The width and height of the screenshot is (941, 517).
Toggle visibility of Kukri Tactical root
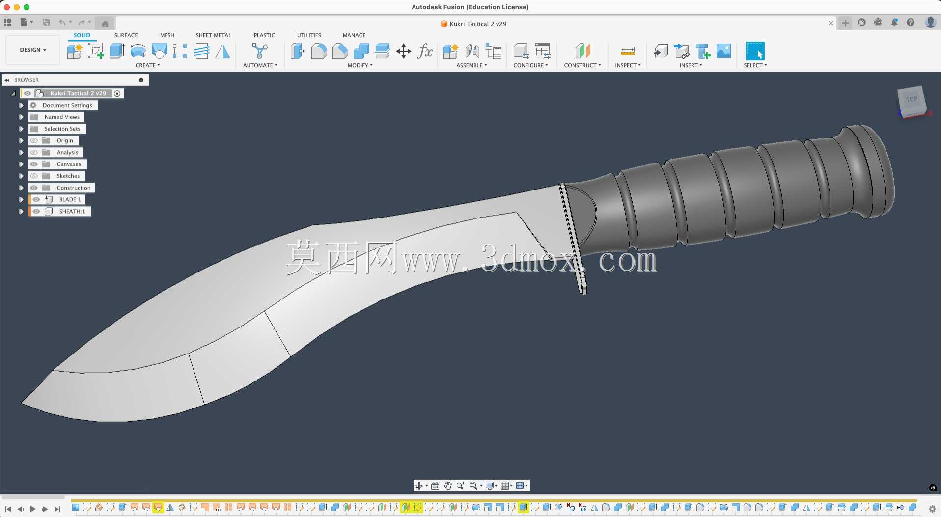click(x=28, y=93)
